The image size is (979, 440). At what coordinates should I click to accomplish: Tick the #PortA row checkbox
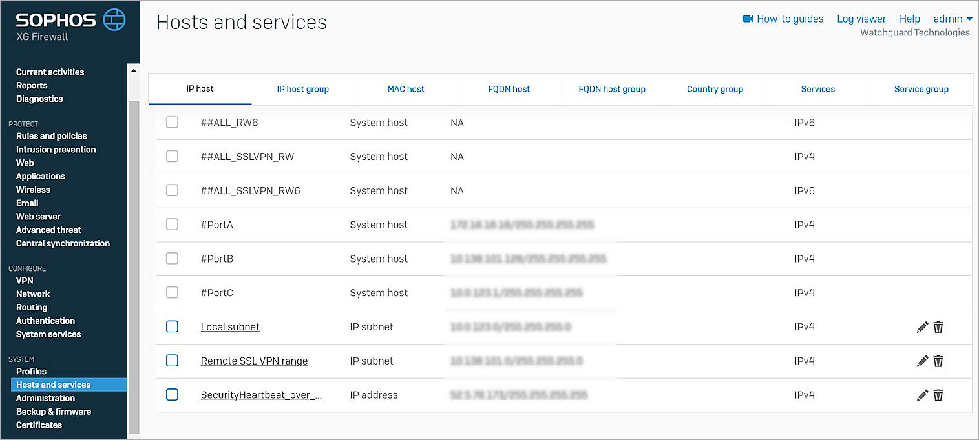pos(172,225)
